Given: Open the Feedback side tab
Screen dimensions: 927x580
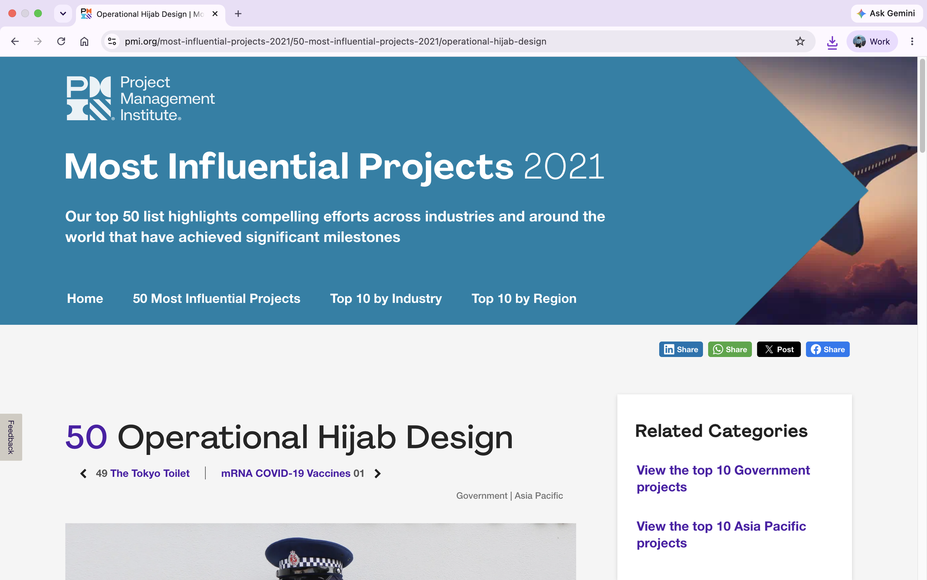Looking at the screenshot, I should 11,437.
